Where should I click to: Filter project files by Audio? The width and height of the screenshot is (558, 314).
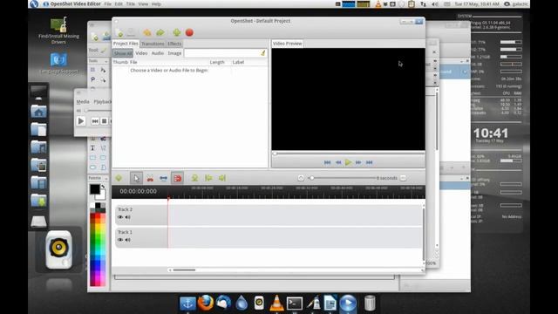[x=158, y=53]
